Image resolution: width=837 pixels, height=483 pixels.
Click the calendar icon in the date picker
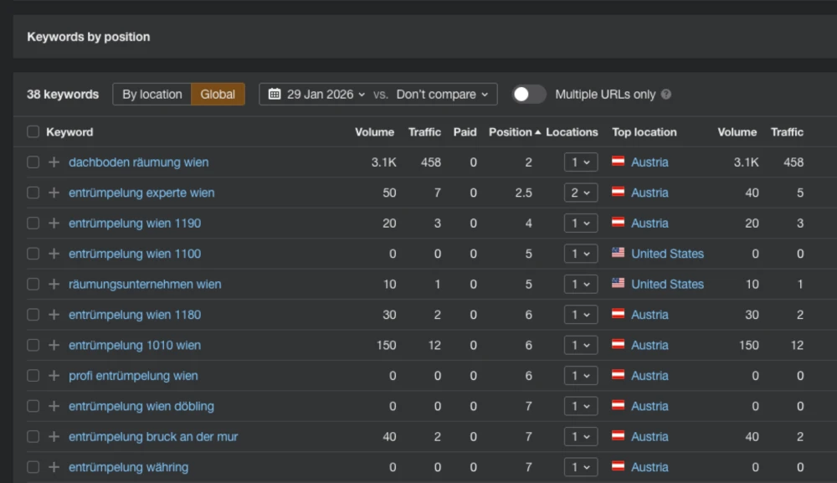[275, 95]
